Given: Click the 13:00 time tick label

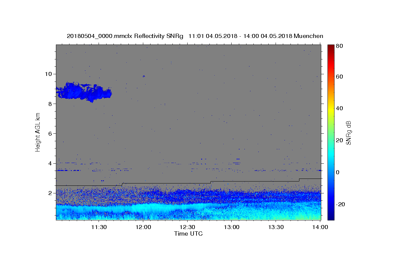Looking at the screenshot, I should pyautogui.click(x=232, y=227).
